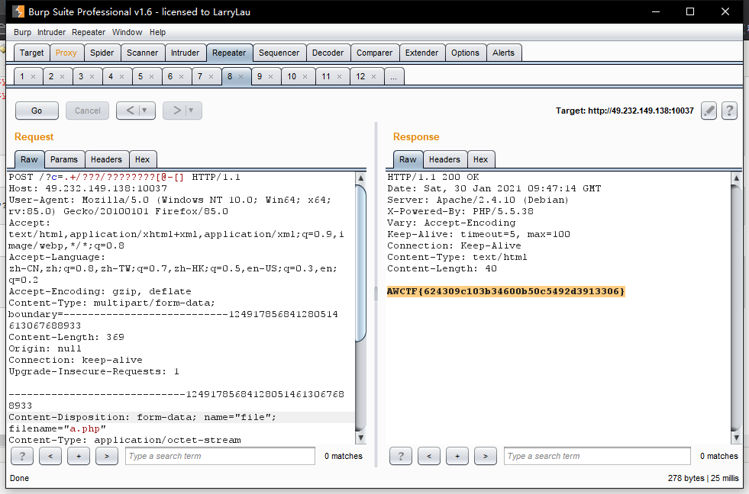Switch to the Proxy tab

pyautogui.click(x=66, y=53)
